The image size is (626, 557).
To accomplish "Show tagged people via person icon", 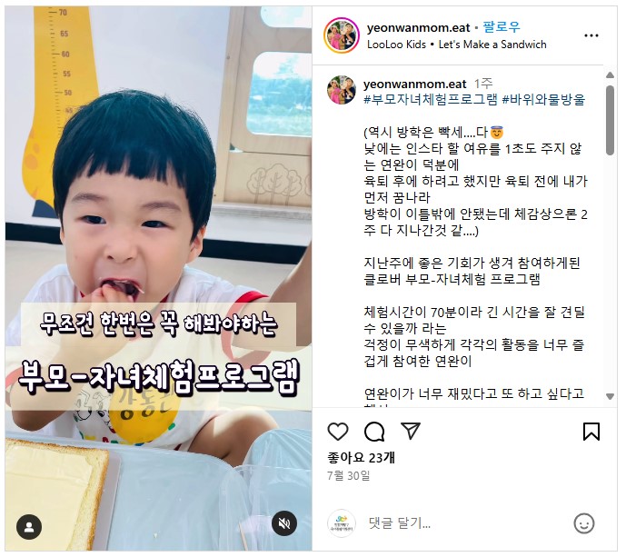I will coord(29,527).
